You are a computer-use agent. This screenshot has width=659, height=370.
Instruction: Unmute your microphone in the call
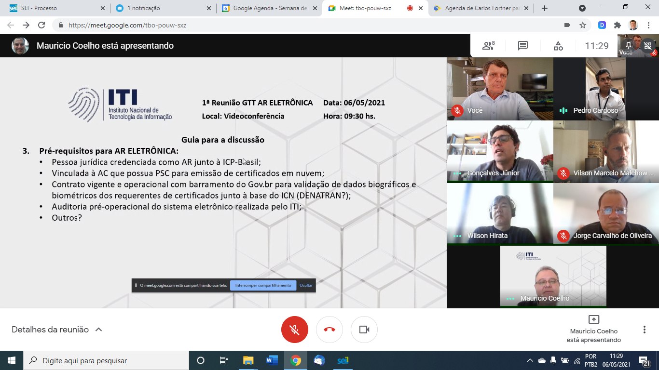point(294,330)
